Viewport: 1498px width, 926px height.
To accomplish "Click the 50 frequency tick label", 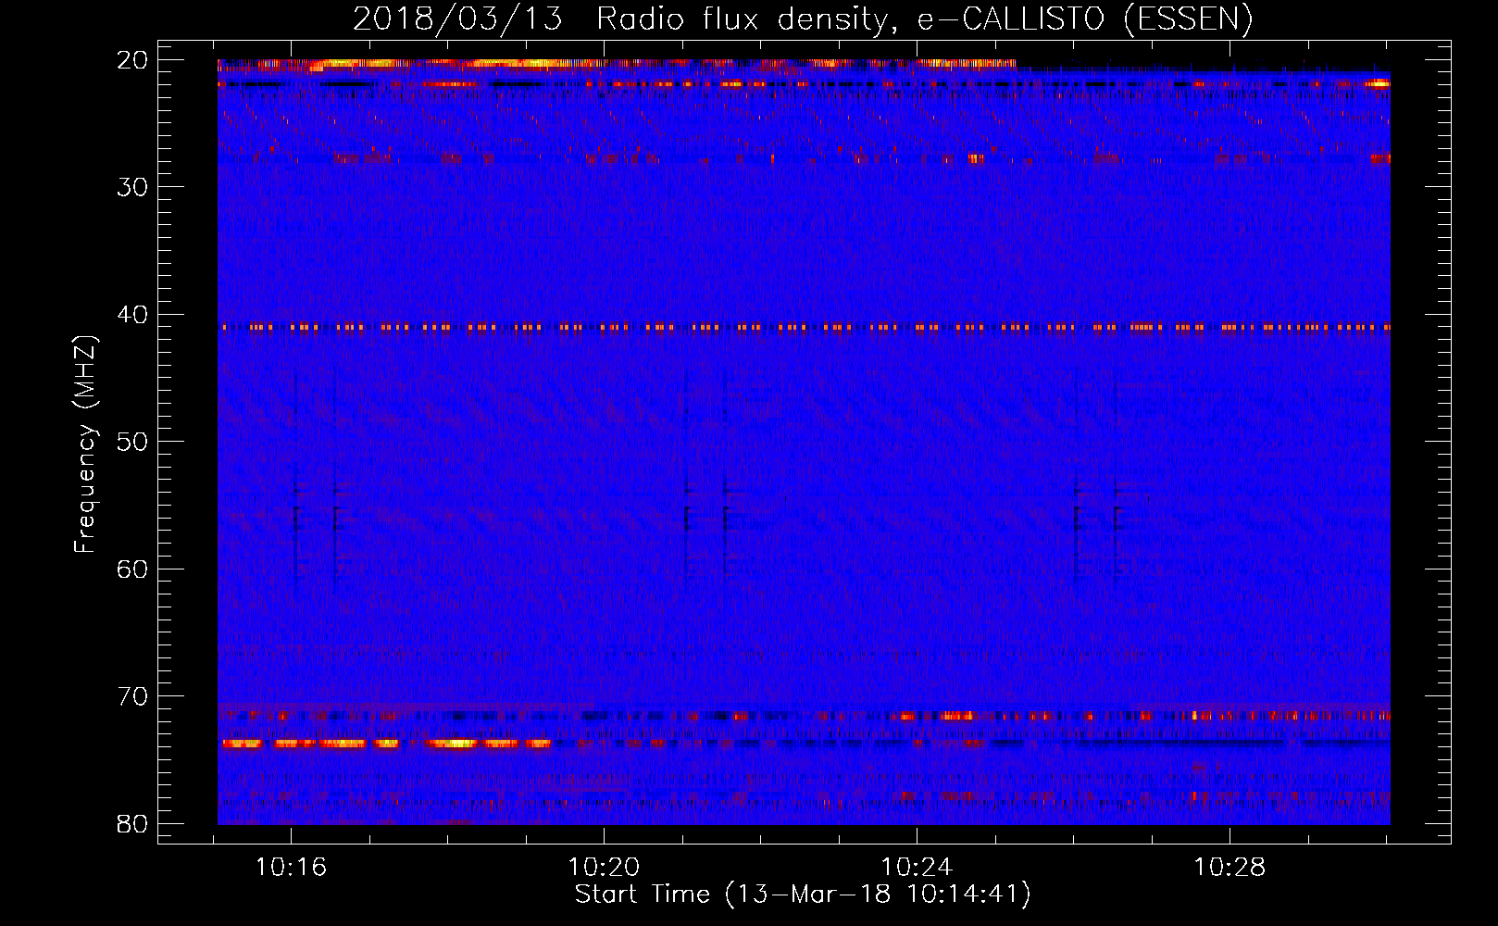I will [x=132, y=442].
